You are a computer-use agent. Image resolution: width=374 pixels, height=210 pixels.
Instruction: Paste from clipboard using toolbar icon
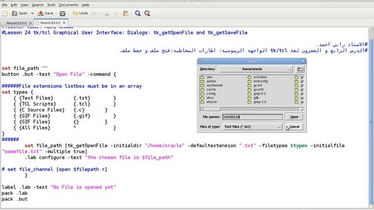click(x=126, y=13)
